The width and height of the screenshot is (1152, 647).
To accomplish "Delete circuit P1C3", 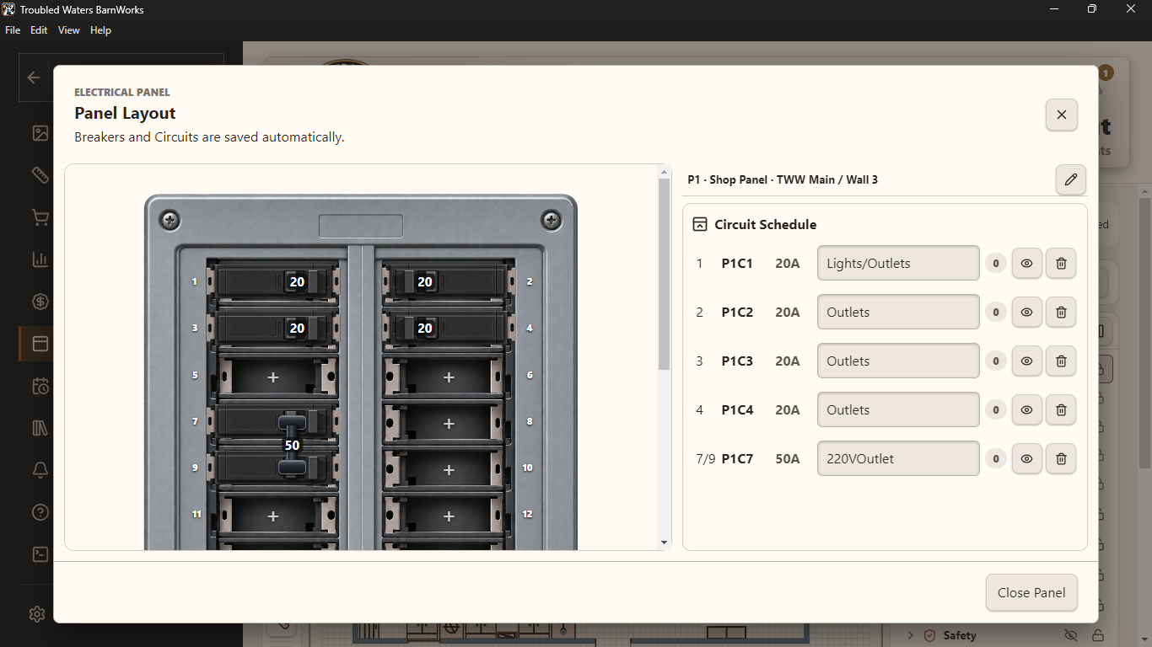I will point(1061,361).
